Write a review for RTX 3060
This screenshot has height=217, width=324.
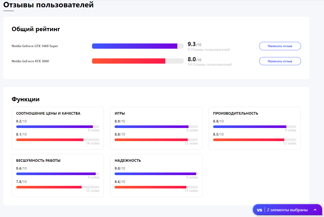(x=280, y=61)
